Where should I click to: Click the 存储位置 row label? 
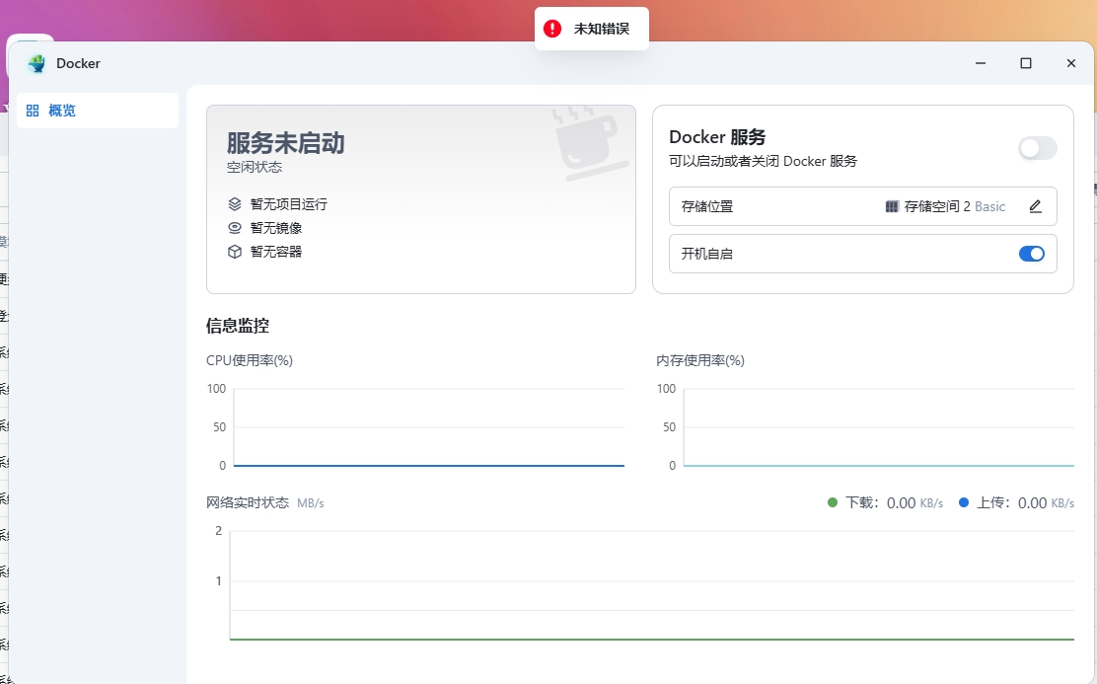point(707,206)
